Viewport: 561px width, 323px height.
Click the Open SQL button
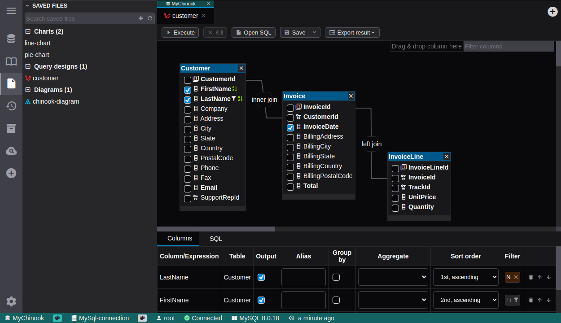click(253, 32)
